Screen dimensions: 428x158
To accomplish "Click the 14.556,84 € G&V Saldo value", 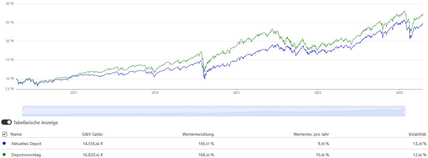I will tap(93, 144).
